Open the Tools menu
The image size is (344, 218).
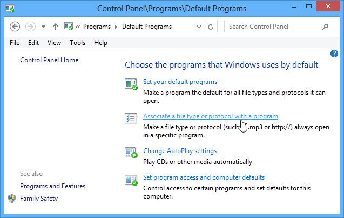pyautogui.click(x=77, y=43)
